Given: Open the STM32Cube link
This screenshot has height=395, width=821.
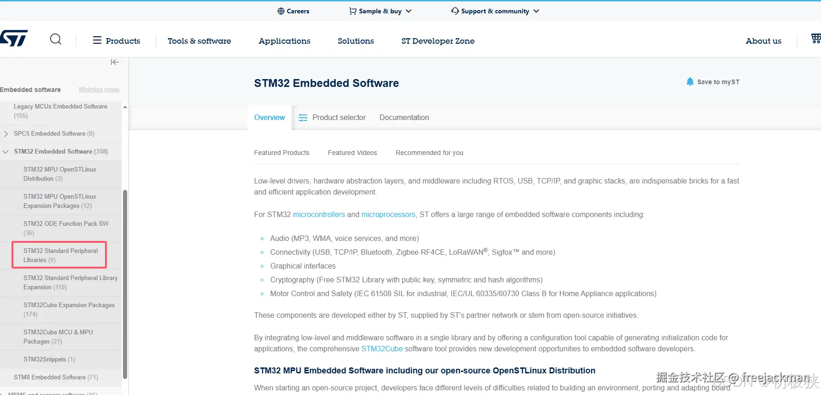Looking at the screenshot, I should click(x=382, y=349).
